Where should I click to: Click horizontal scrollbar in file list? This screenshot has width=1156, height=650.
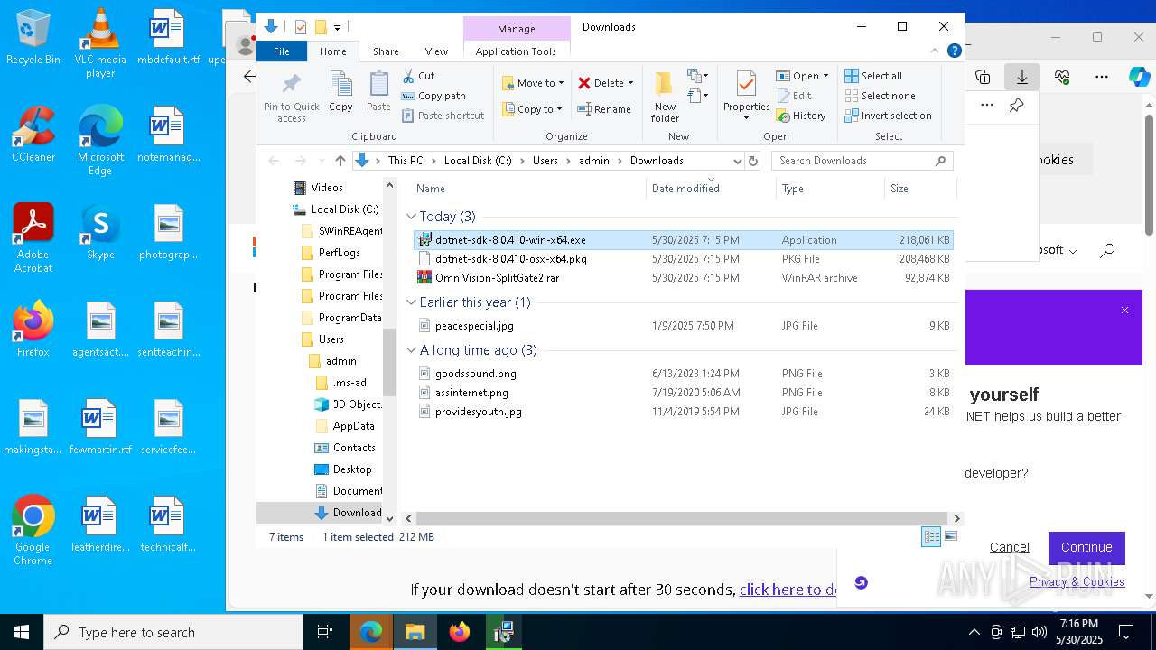tap(682, 518)
